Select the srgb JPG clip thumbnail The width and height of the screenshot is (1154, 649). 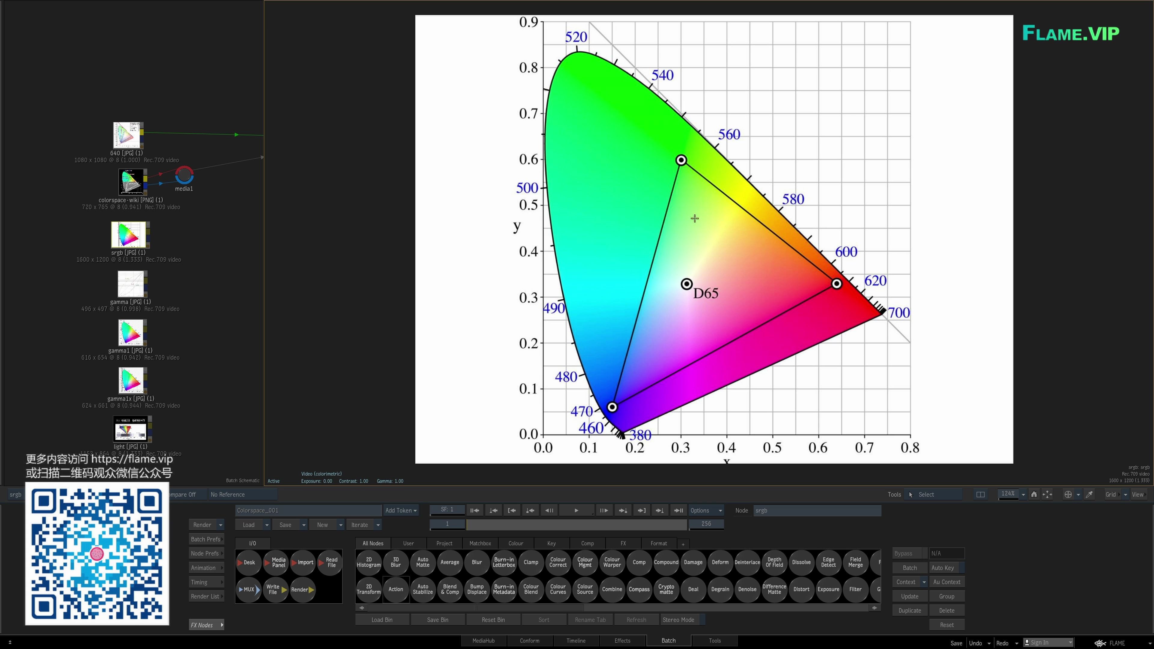click(129, 235)
